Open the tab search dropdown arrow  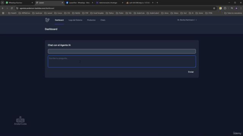point(2,3)
